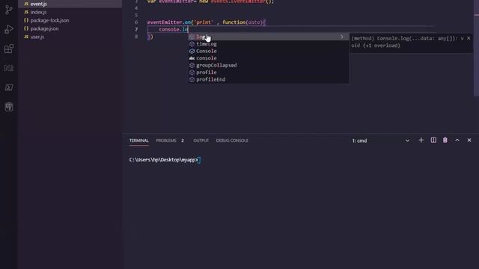Collapse suggestion details with the chevron arrow
This screenshot has height=269, width=479.
(342, 37)
